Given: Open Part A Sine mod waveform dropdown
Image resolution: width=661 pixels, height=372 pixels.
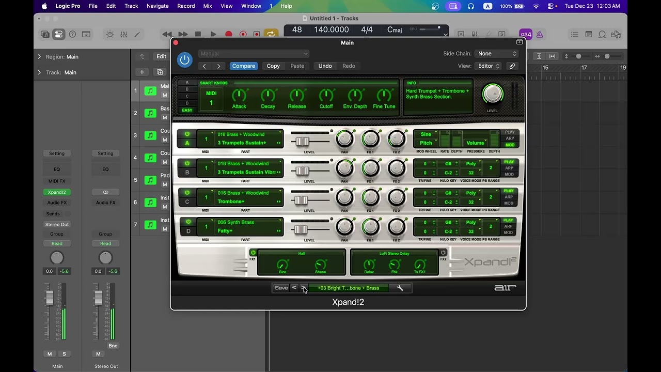Looking at the screenshot, I should pos(426,134).
